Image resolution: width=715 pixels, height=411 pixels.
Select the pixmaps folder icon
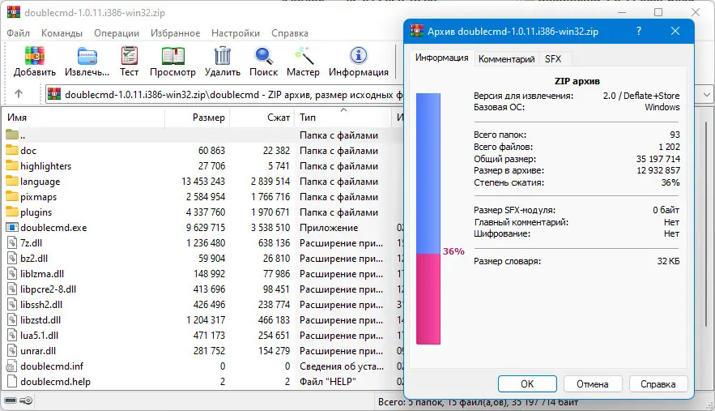pyautogui.click(x=12, y=196)
